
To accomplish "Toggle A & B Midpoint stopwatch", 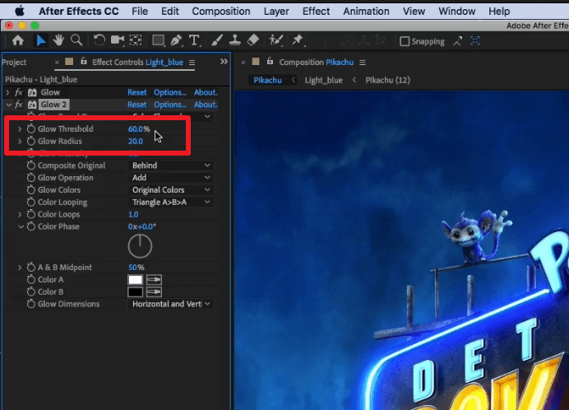I will click(x=31, y=267).
